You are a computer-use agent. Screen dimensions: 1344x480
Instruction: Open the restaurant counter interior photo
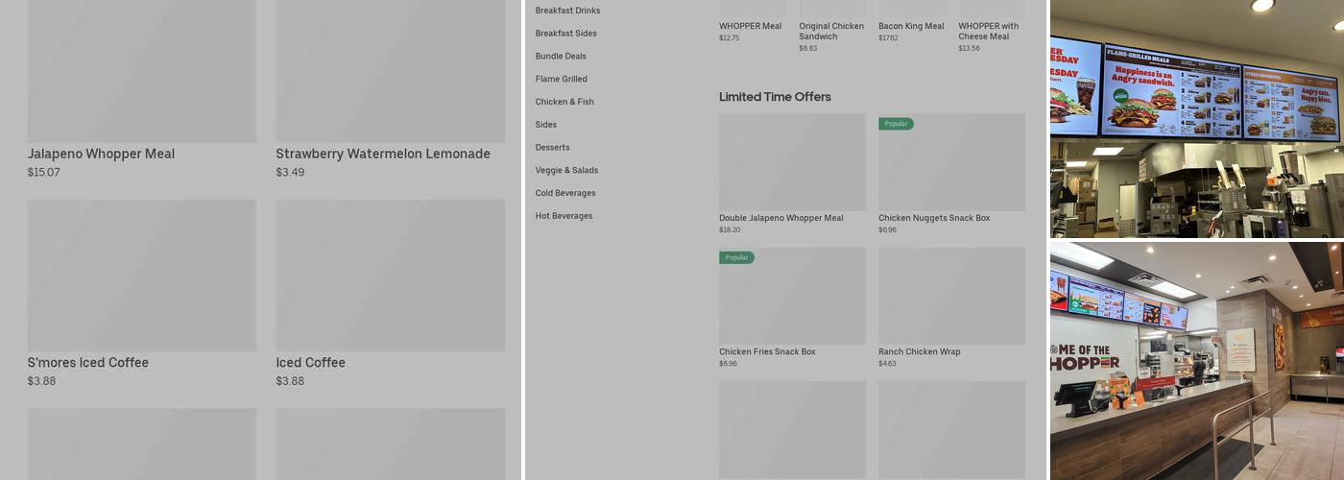(1196, 360)
